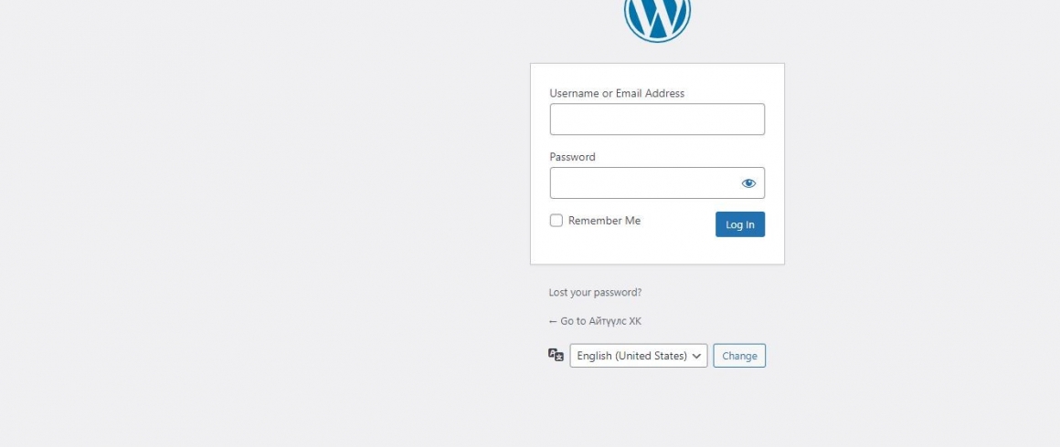The width and height of the screenshot is (1060, 447).
Task: Click the language dropdown chevron arrow
Action: tap(696, 356)
